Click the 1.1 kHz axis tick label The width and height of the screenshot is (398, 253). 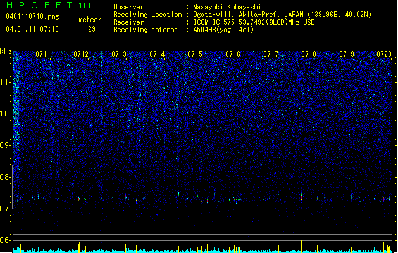[6, 82]
